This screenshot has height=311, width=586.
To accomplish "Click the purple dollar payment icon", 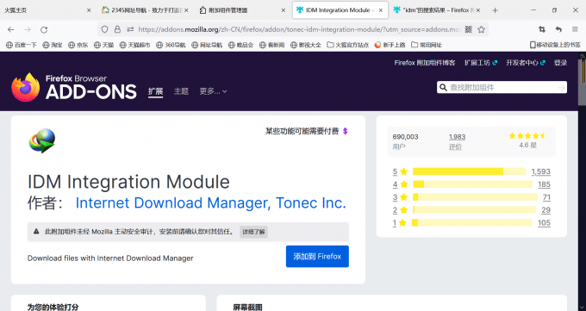I will click(346, 131).
